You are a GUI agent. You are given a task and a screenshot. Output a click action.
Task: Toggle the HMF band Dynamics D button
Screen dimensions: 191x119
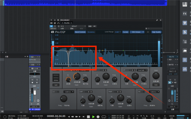pyautogui.click(x=118, y=92)
